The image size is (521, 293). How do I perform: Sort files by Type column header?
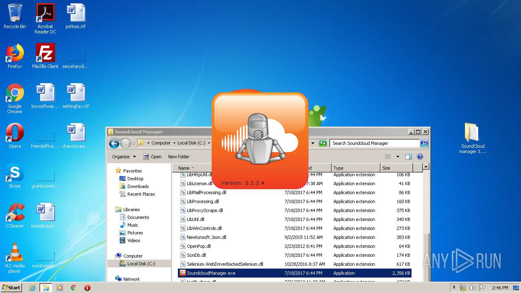pyautogui.click(x=355, y=168)
